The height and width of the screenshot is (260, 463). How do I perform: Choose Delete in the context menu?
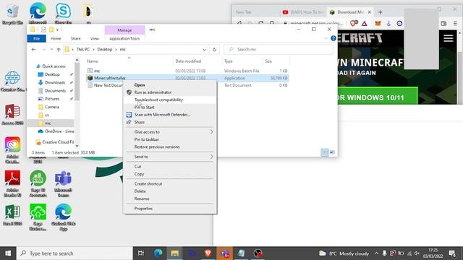pos(170,191)
